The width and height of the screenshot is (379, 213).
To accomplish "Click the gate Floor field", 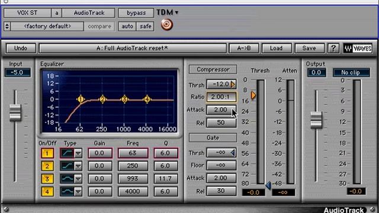I will click(x=221, y=166).
